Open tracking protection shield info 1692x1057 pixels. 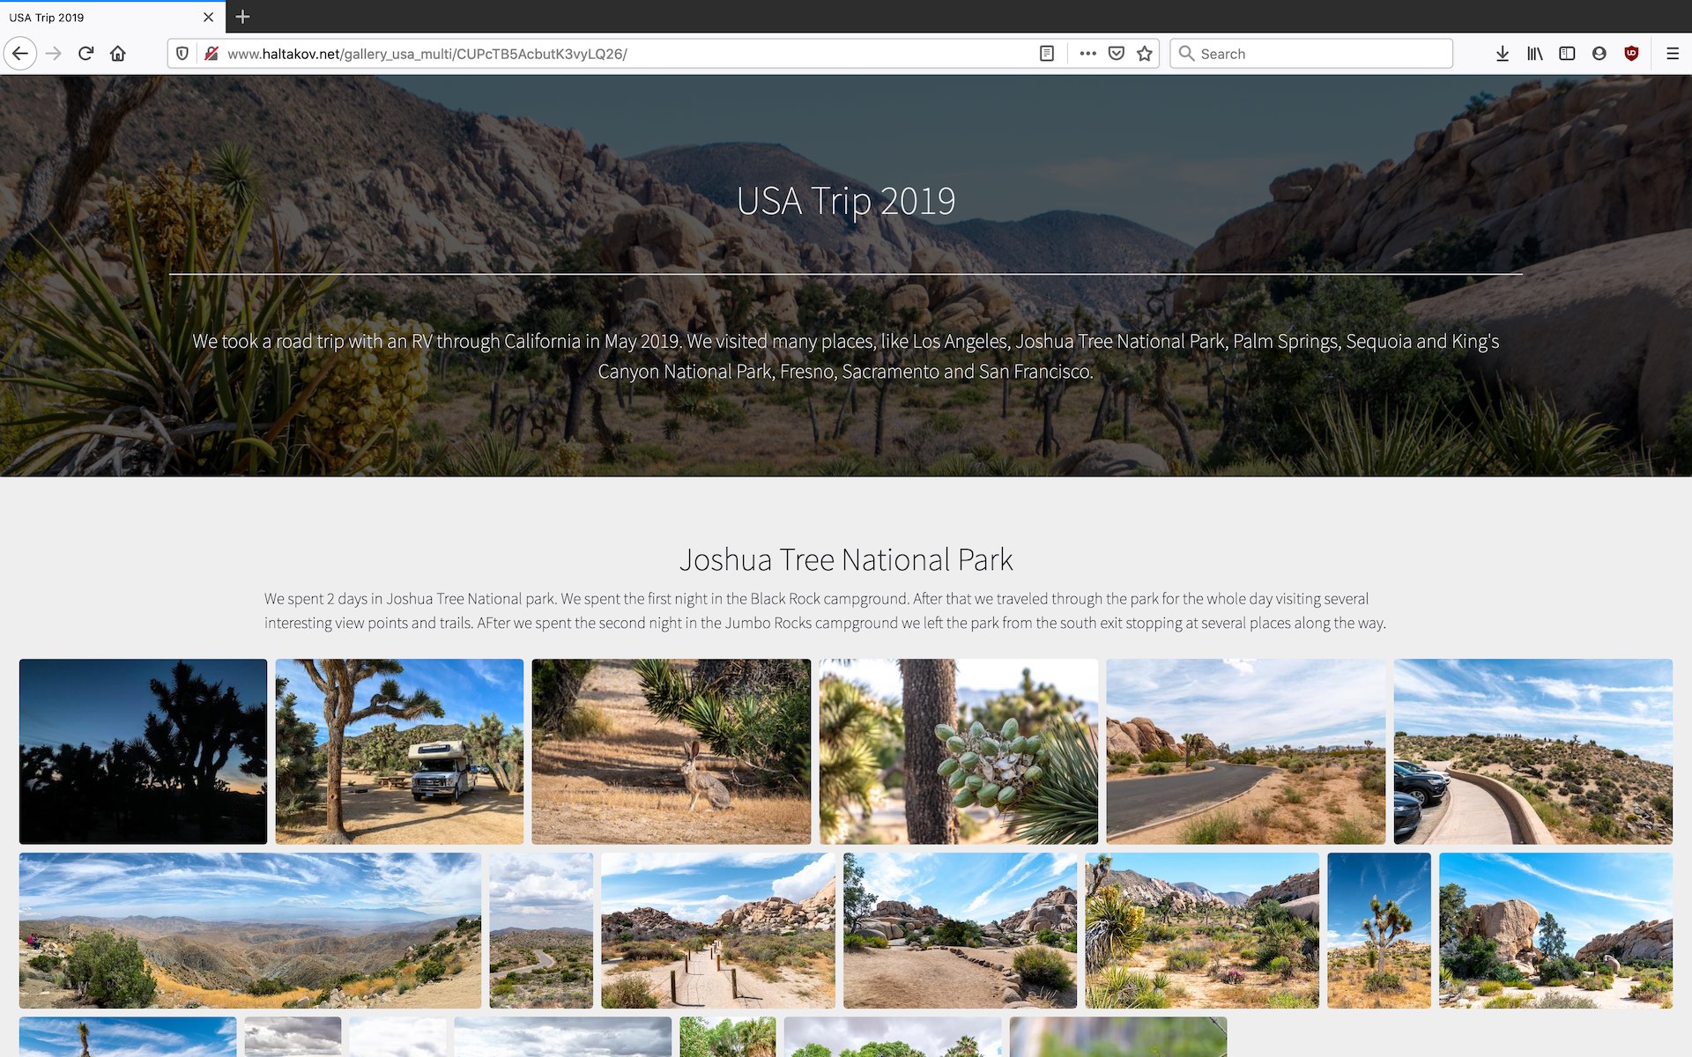click(182, 54)
